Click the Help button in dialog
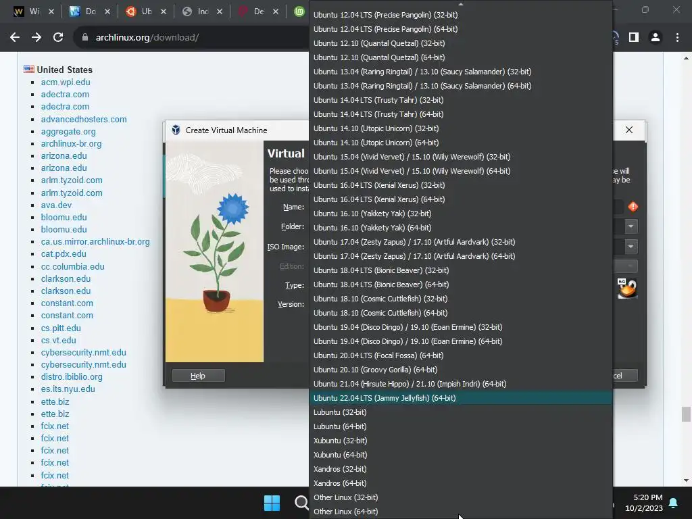 [x=198, y=376]
